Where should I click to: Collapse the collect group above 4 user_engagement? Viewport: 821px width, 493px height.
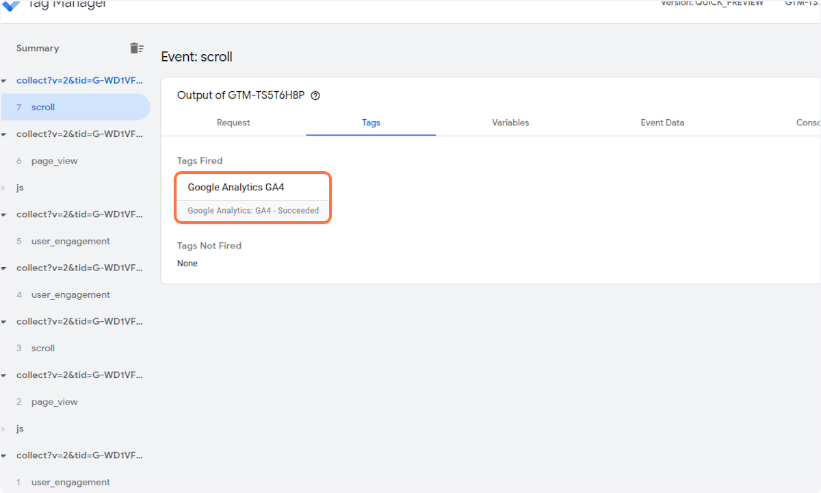pos(4,268)
